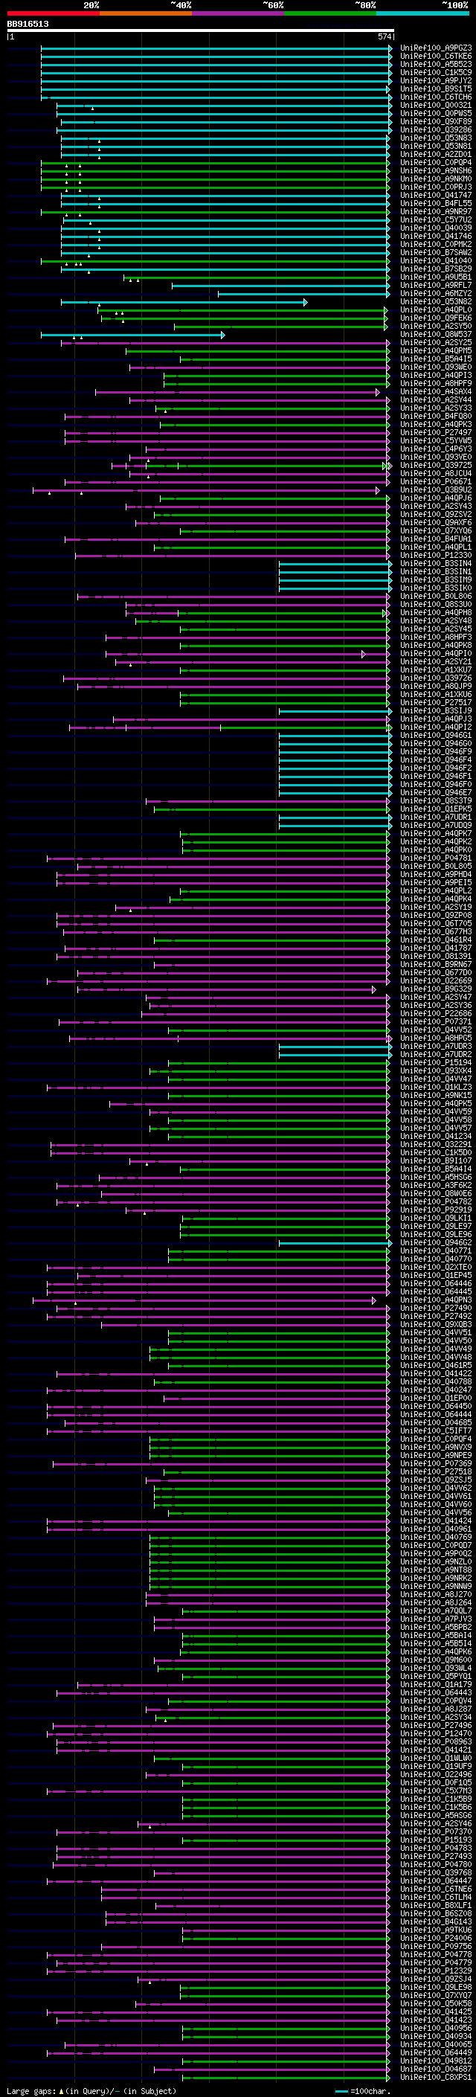
Task: Select the UniRef100_Q41234 label
Action: pos(435,1137)
